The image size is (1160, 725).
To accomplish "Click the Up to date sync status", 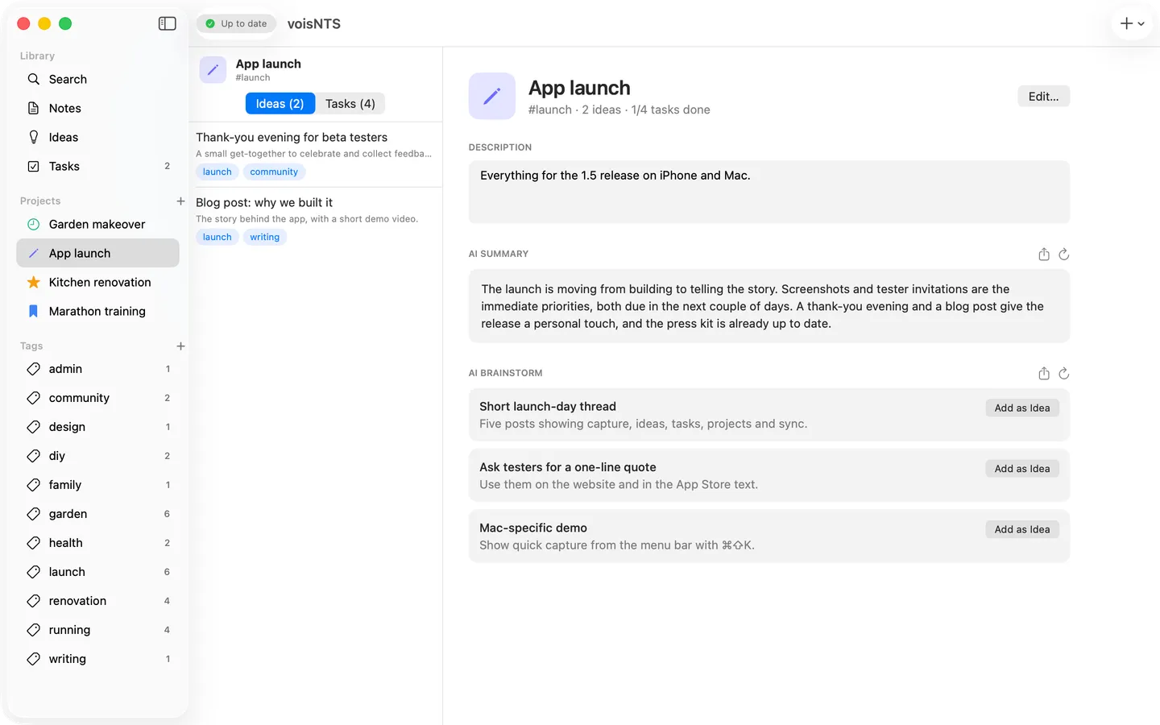I will click(x=236, y=23).
